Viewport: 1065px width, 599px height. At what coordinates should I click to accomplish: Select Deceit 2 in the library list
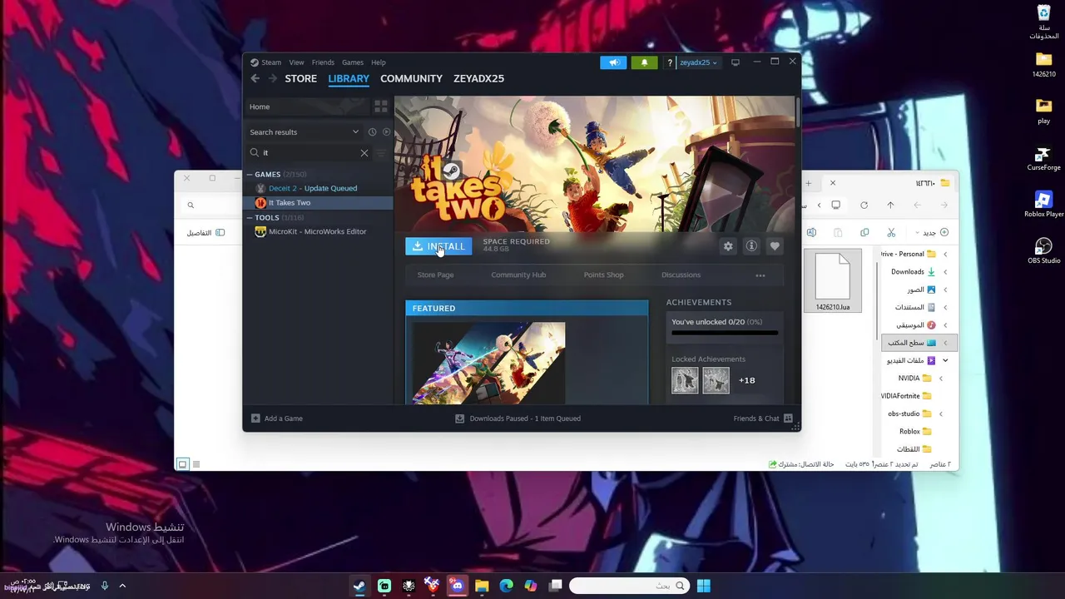tap(318, 188)
